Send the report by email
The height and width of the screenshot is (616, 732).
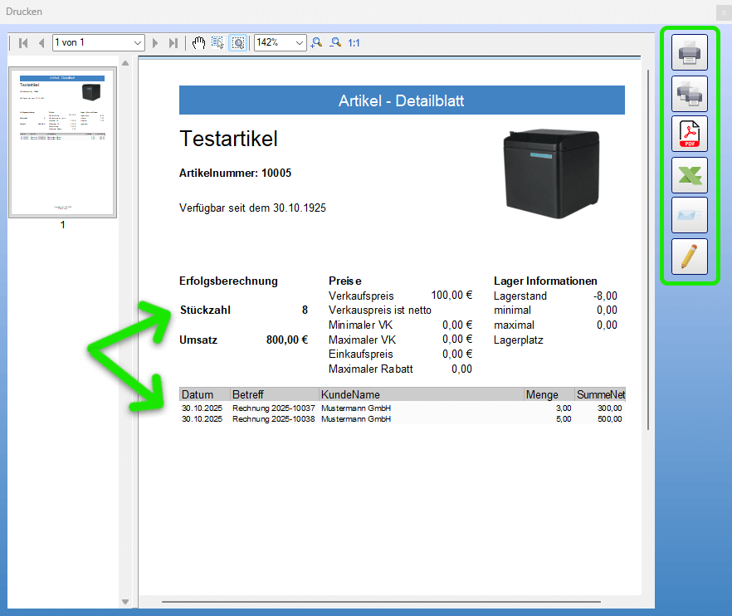tap(689, 216)
